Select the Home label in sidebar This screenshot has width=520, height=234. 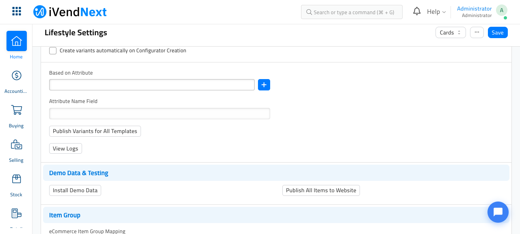(16, 57)
